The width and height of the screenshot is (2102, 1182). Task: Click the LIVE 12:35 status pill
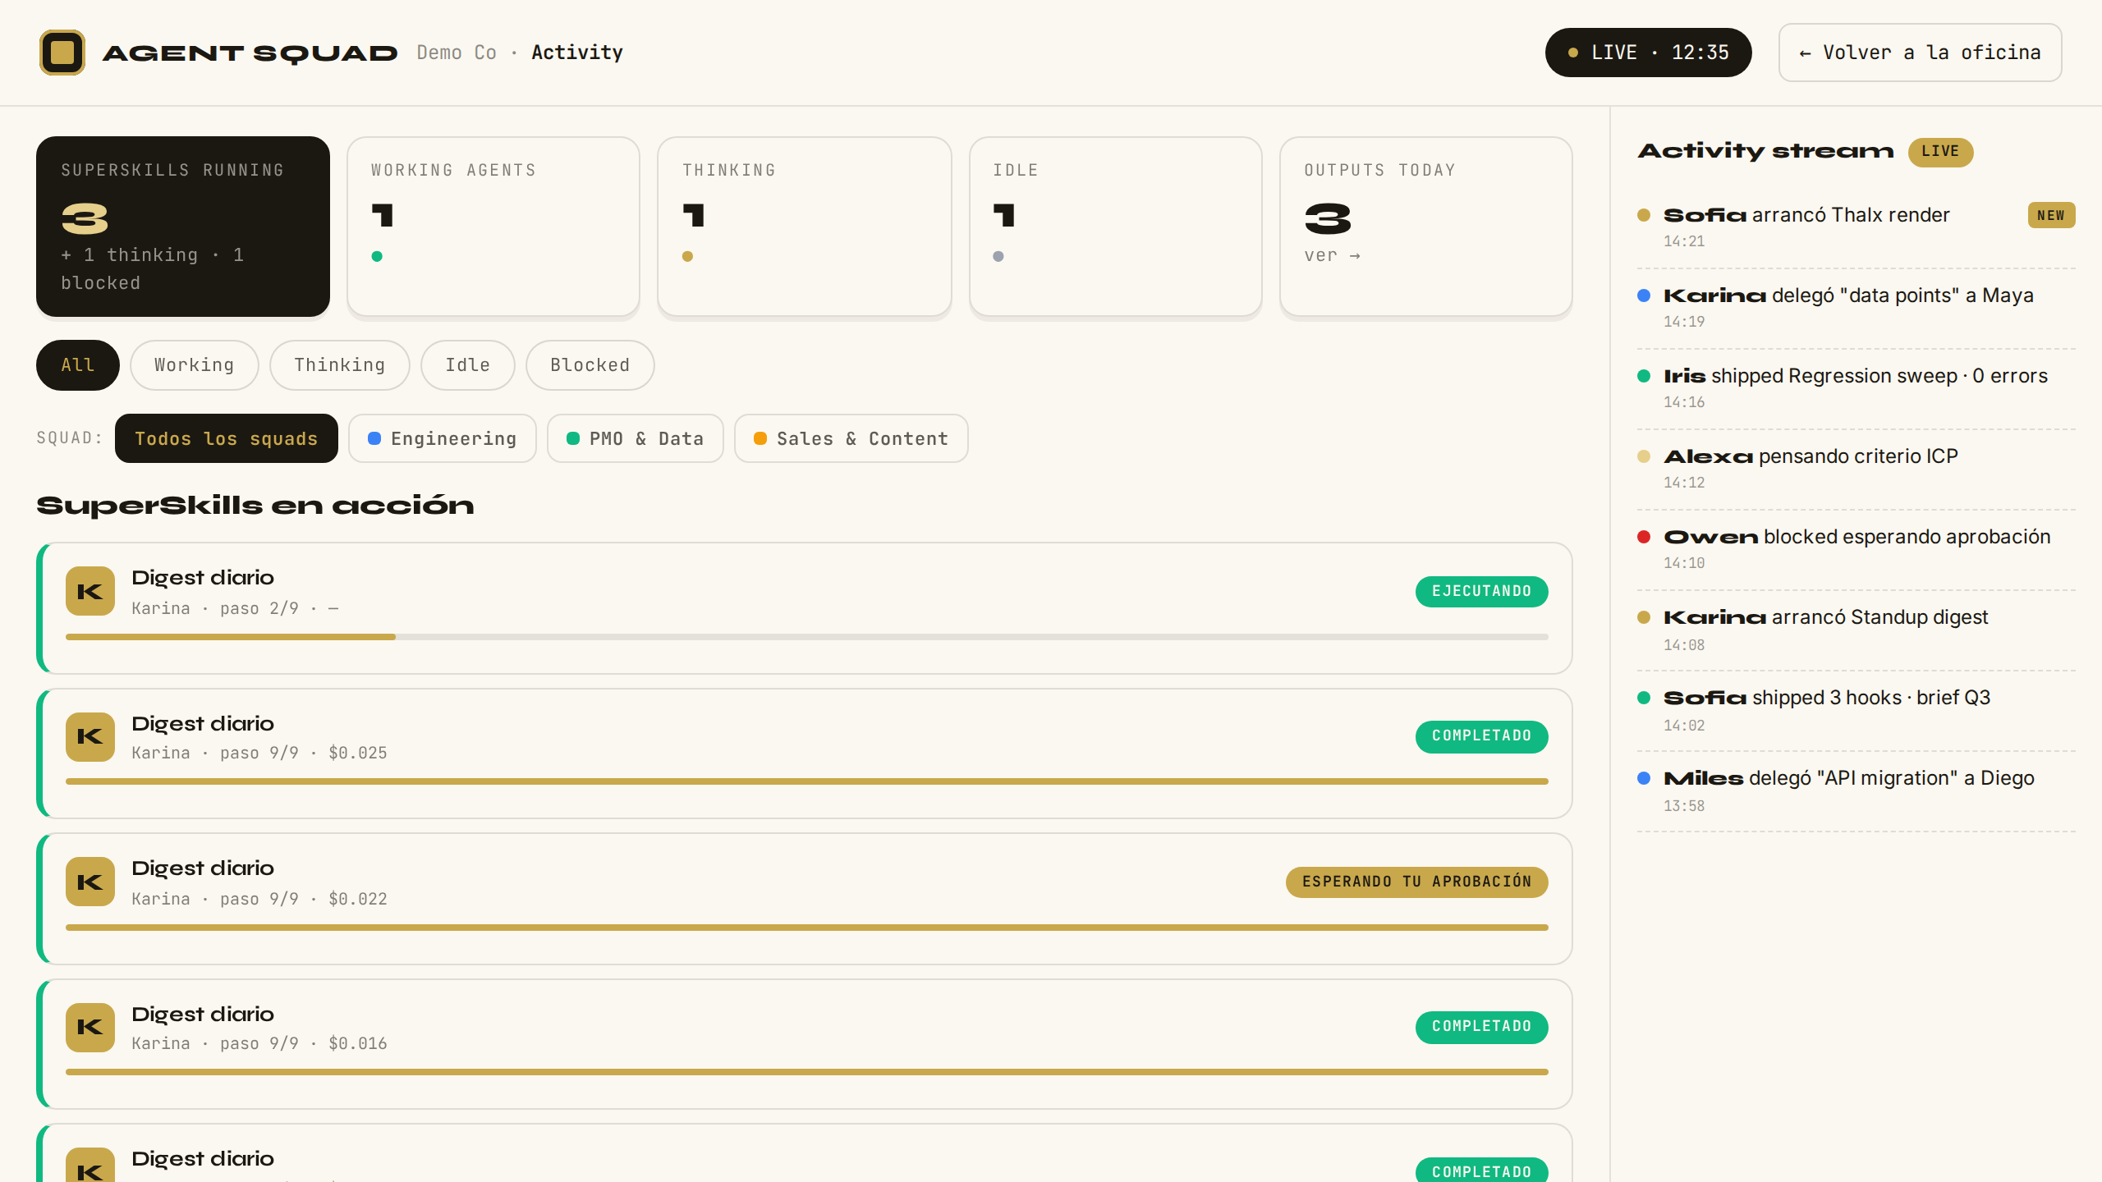(1649, 53)
